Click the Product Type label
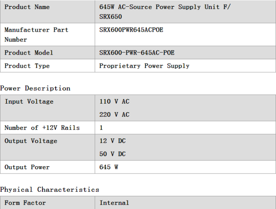This screenshot has height=209, width=276. tap(27, 66)
